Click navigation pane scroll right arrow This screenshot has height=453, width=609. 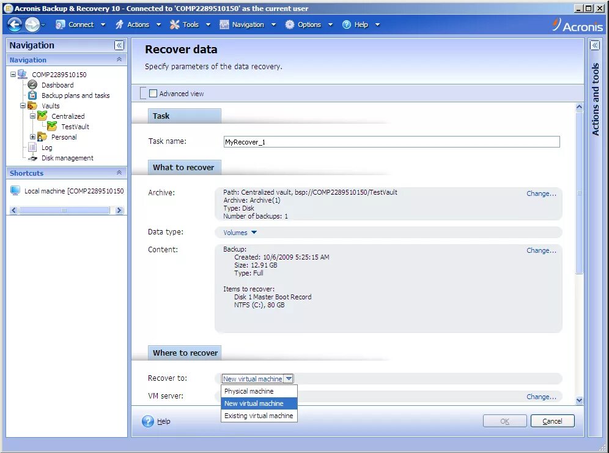(x=119, y=211)
